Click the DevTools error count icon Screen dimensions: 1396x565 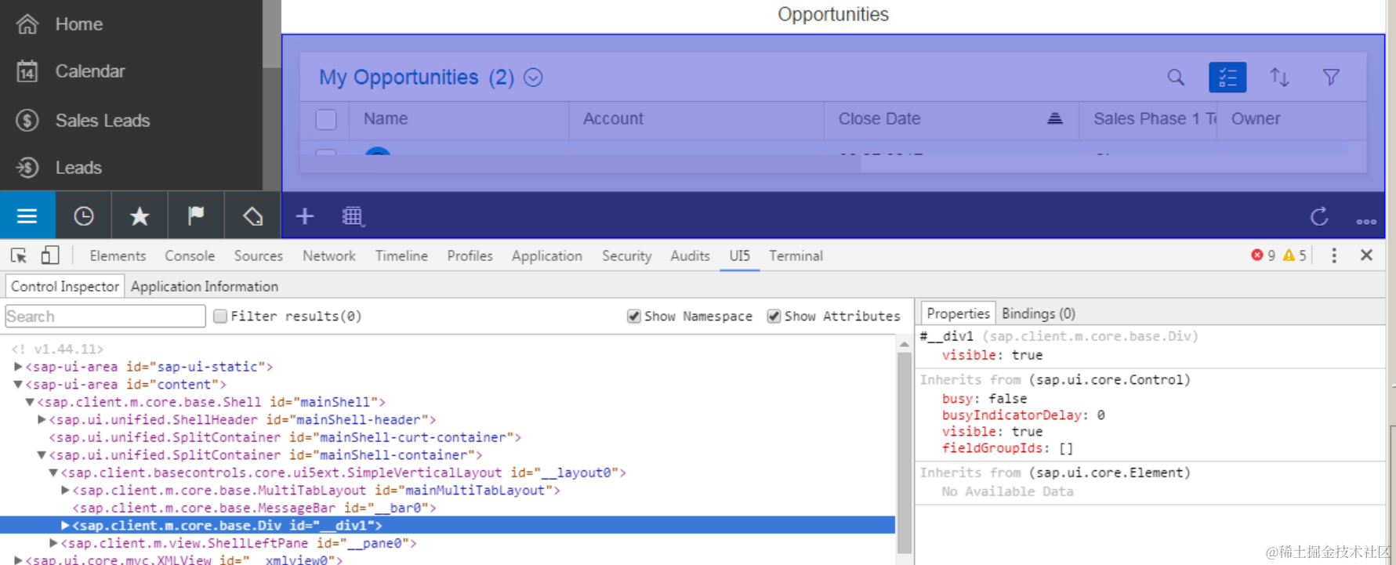[1257, 255]
